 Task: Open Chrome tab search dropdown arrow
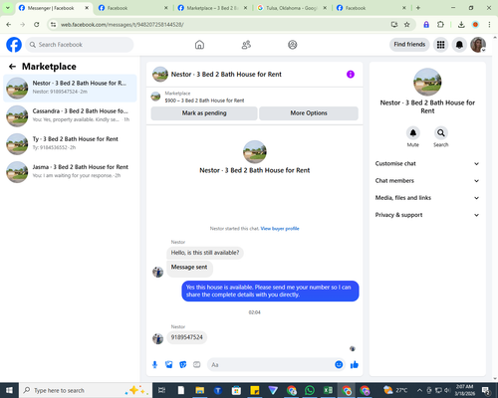click(x=7, y=8)
